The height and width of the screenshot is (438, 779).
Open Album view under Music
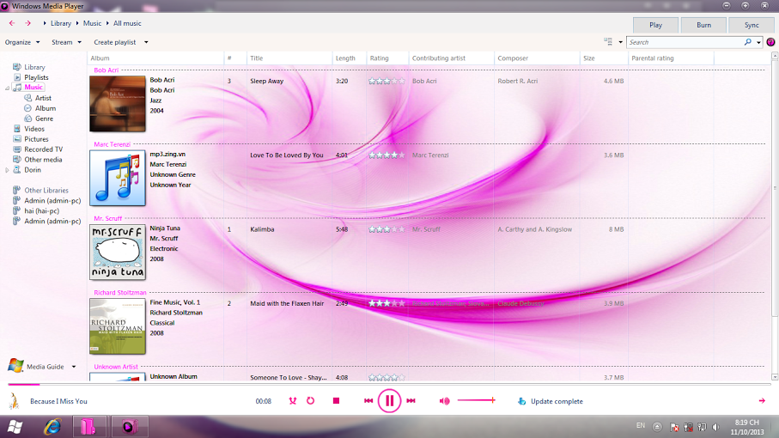pos(46,108)
